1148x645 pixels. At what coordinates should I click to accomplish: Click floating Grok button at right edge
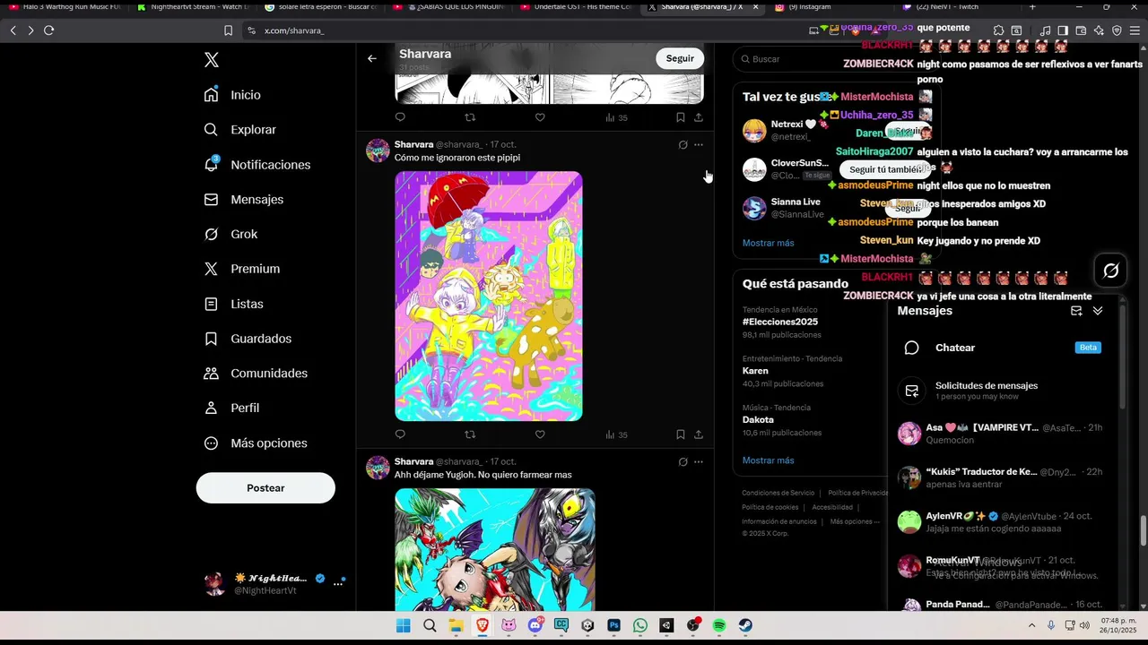click(x=1110, y=271)
